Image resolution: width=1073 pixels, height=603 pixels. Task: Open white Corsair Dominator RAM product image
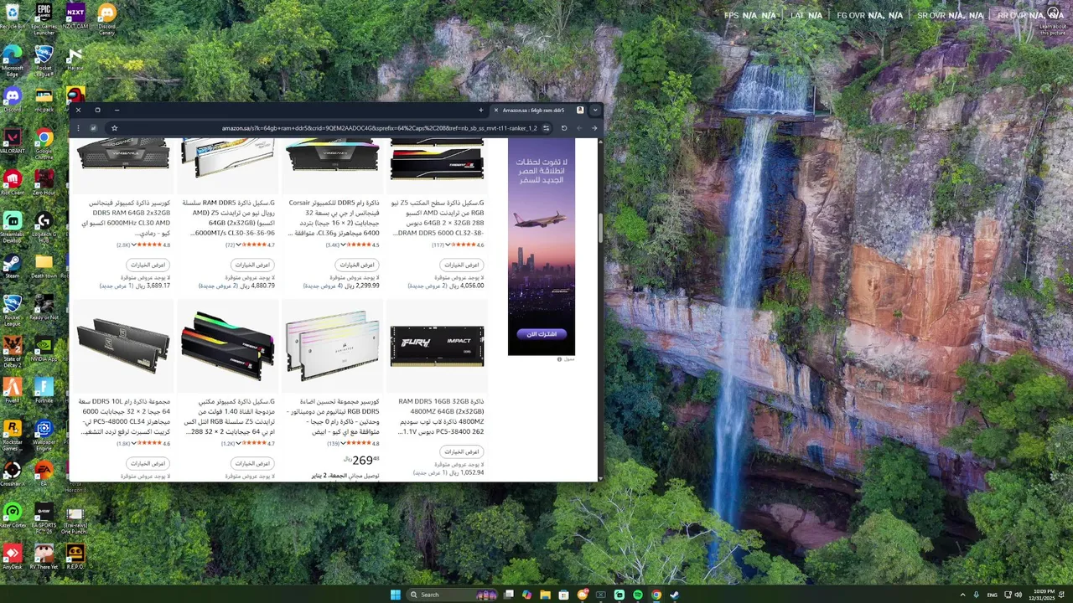(x=332, y=346)
